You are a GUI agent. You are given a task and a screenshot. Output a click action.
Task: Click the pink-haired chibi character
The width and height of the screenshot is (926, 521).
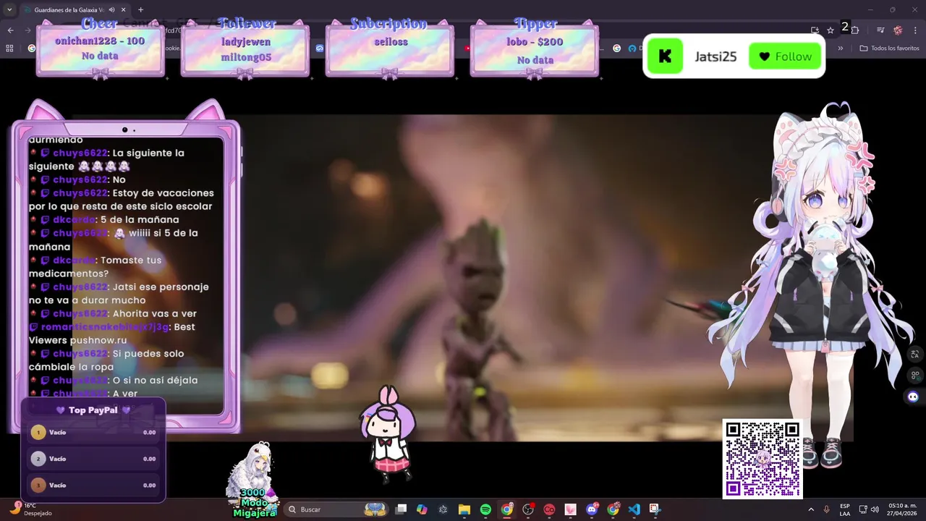click(x=388, y=434)
